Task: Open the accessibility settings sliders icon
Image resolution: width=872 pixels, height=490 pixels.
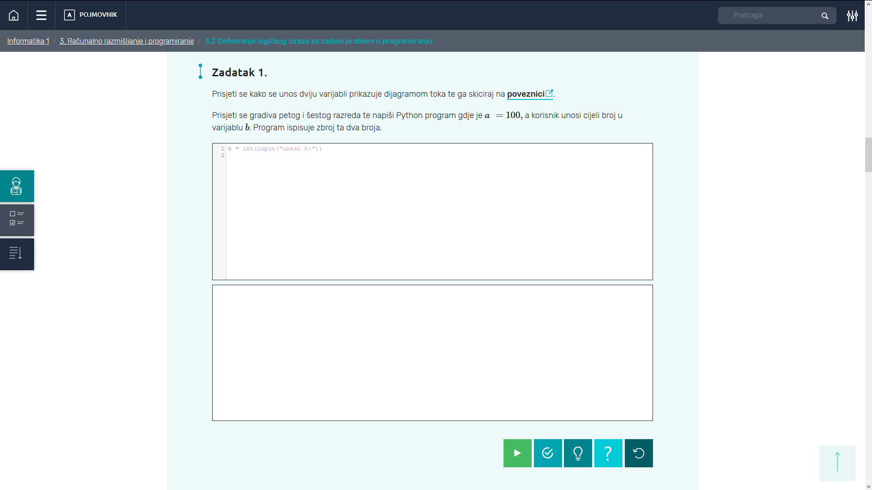Action: click(x=852, y=16)
